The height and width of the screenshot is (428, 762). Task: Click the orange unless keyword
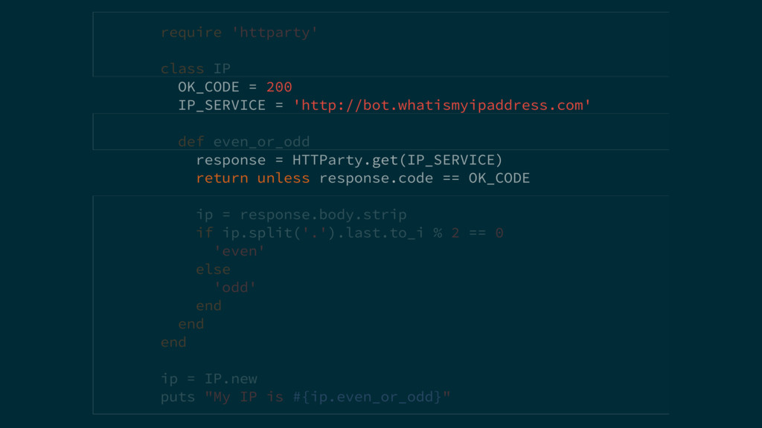coord(284,178)
